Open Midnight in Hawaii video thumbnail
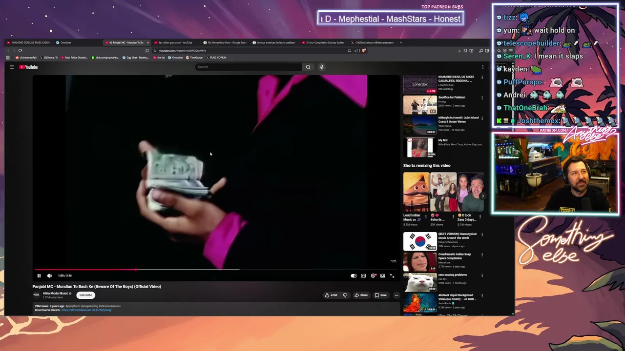The width and height of the screenshot is (625, 351). coord(420,125)
